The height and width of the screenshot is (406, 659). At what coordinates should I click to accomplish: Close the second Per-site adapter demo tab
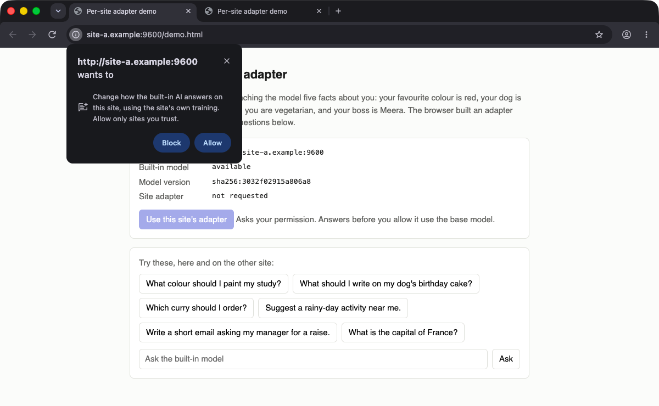[x=319, y=11]
